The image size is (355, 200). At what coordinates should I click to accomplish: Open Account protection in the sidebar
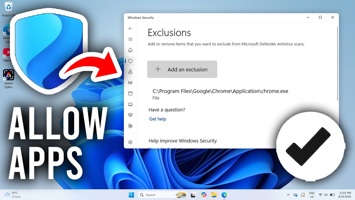pyautogui.click(x=130, y=72)
